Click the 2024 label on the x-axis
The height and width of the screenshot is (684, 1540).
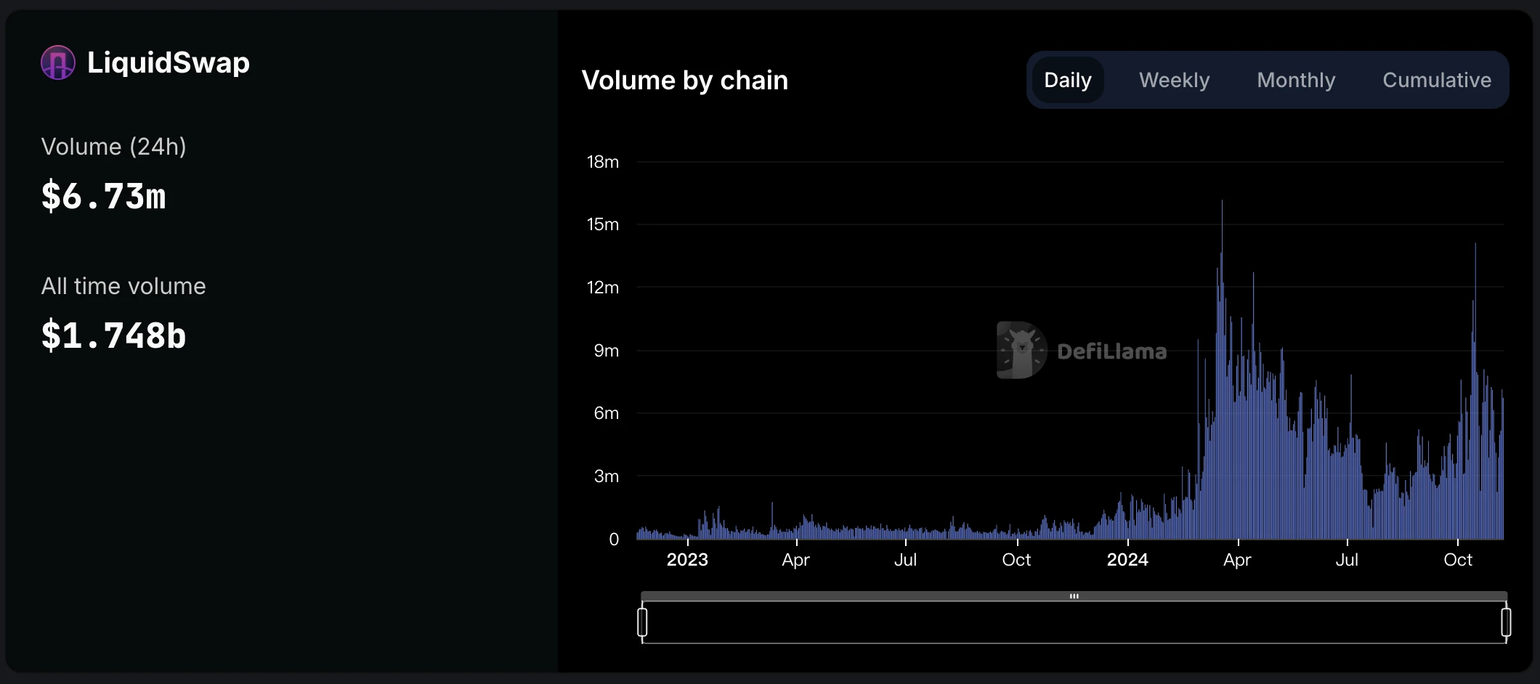(1127, 560)
